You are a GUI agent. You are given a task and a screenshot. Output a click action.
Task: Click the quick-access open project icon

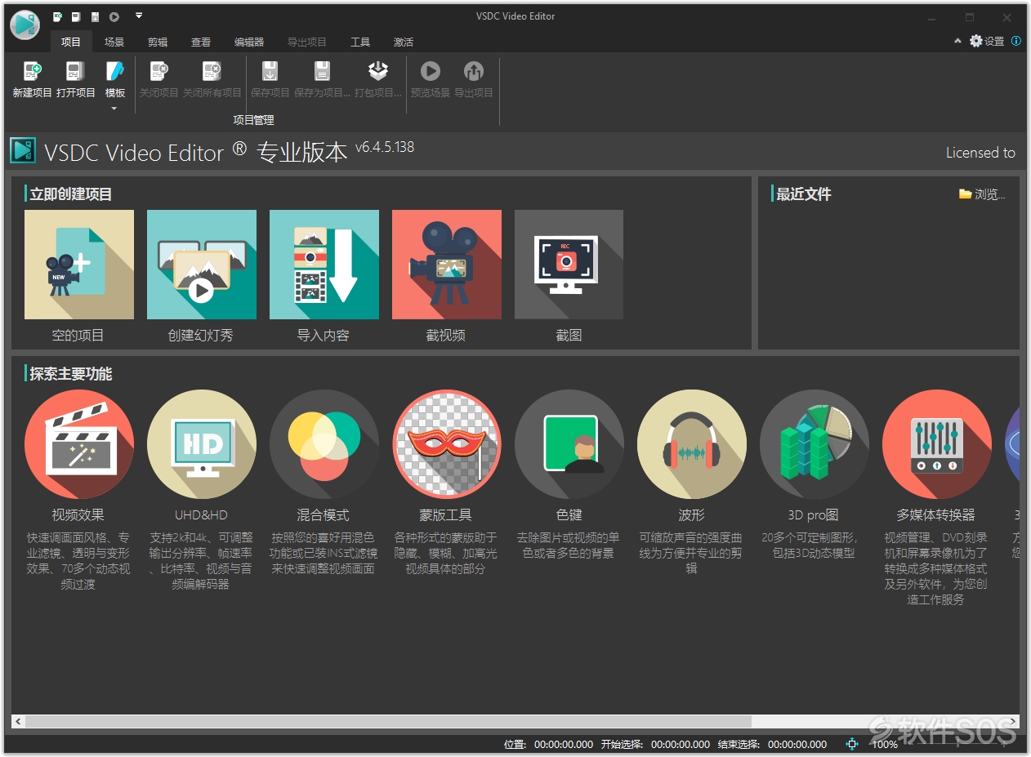tap(76, 16)
